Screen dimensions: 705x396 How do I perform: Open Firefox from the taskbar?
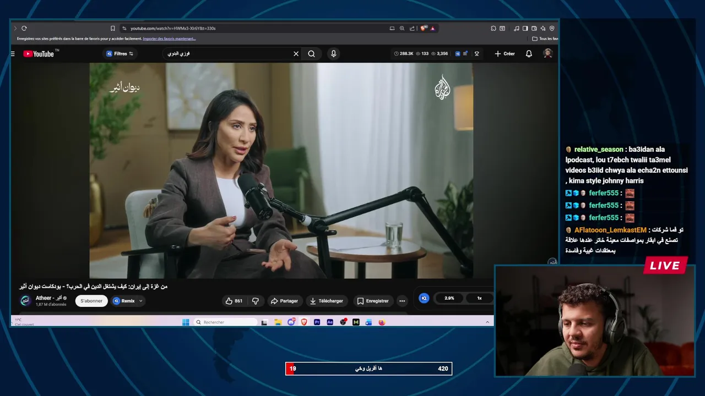(x=382, y=322)
